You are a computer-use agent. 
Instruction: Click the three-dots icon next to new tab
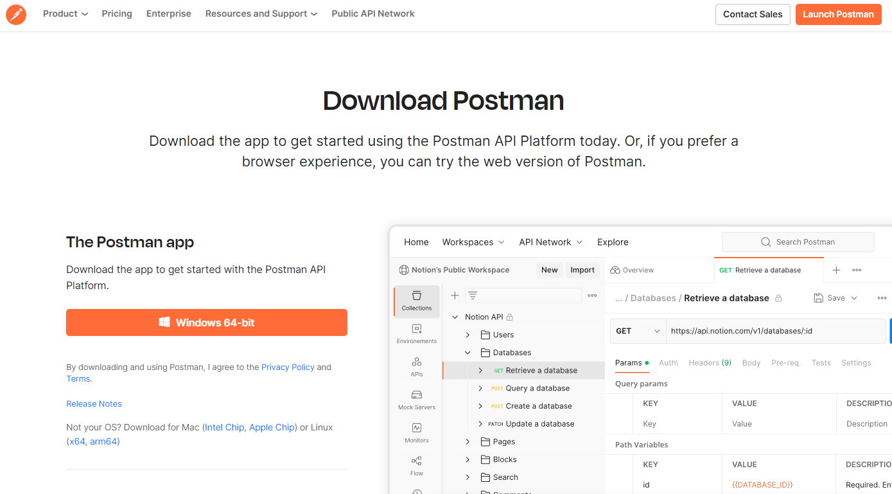click(857, 270)
